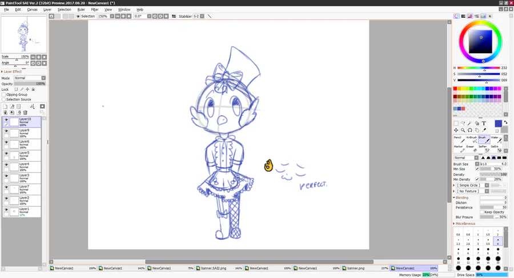Open the Selection menu

click(x=64, y=10)
